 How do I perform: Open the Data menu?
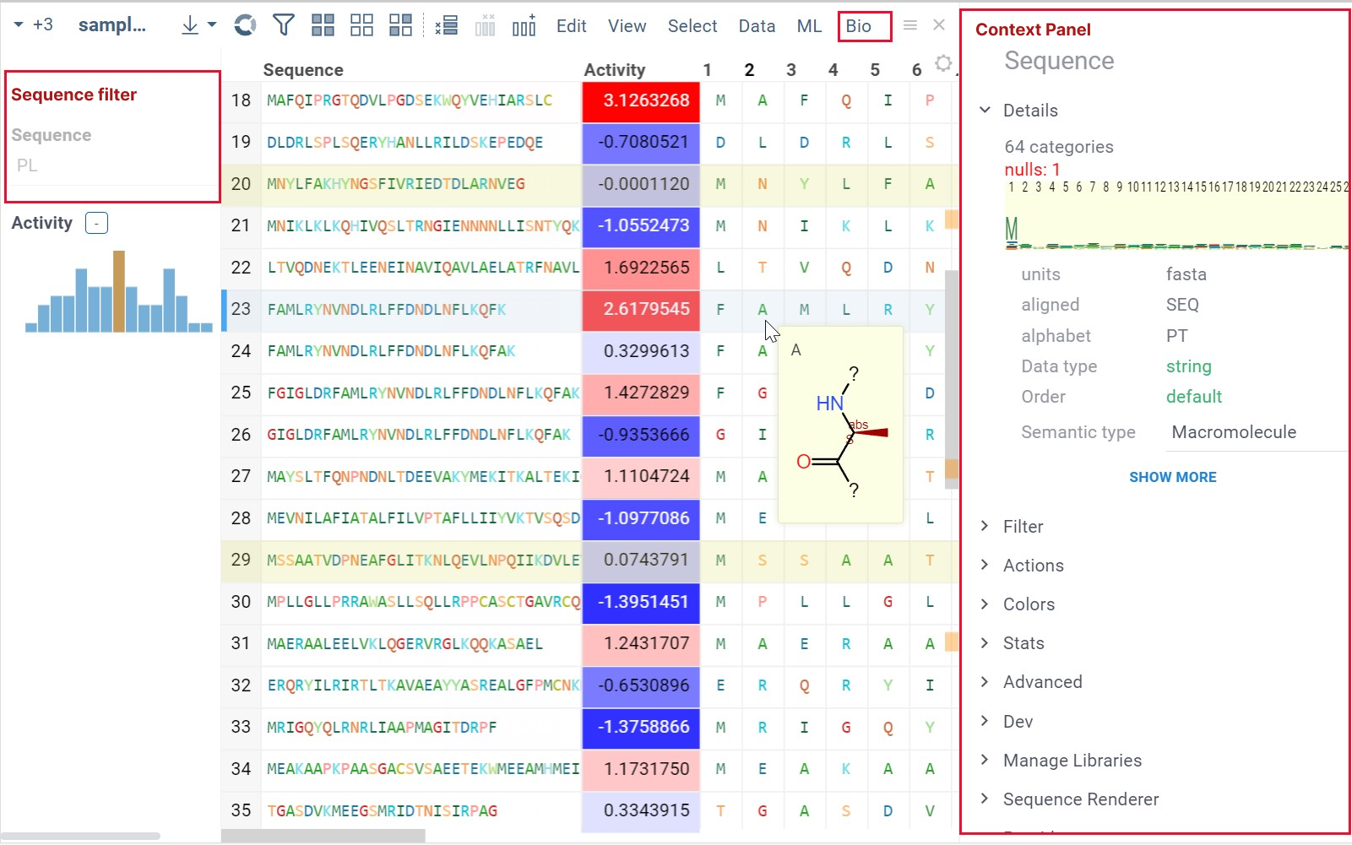tap(756, 26)
